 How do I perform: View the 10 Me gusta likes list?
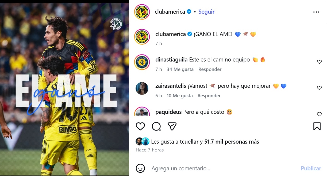180,96
